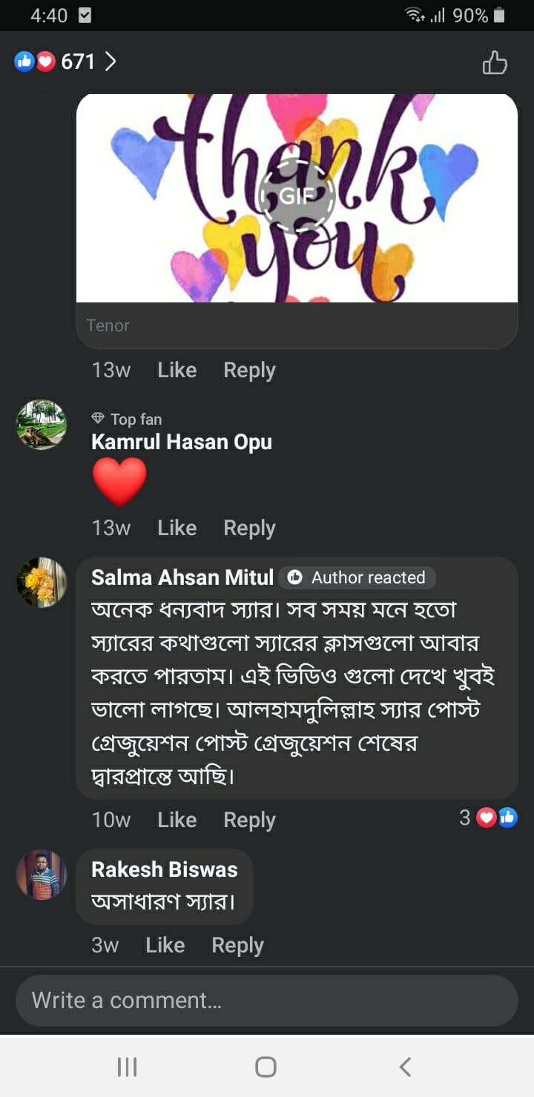This screenshot has width=534, height=1097.
Task: Open Kamrul Hasan Opu's profile name link
Action: (181, 442)
